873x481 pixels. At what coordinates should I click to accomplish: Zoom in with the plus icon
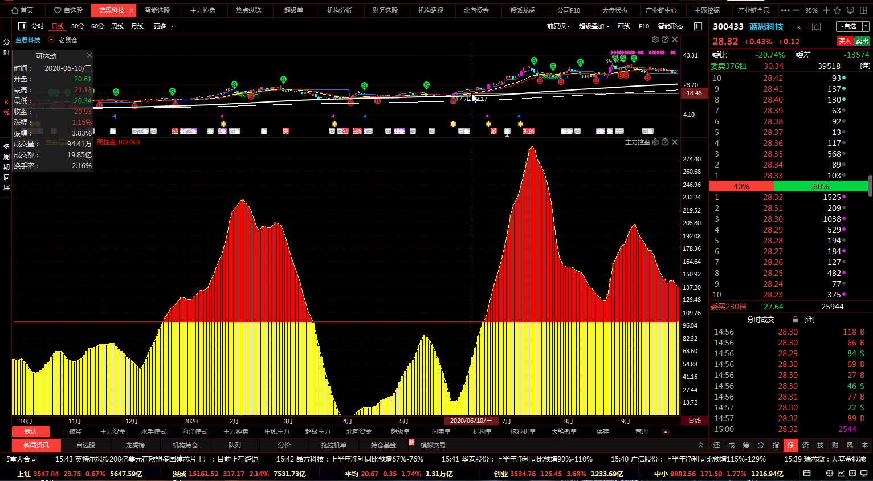coord(826,10)
